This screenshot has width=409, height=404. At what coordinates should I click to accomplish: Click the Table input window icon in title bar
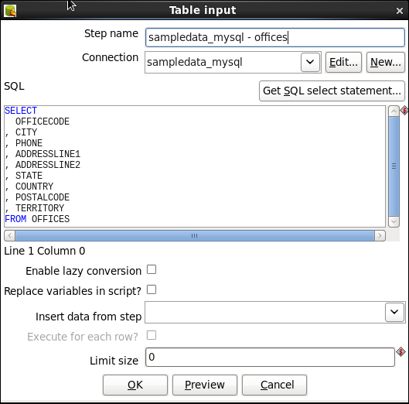pyautogui.click(x=10, y=10)
